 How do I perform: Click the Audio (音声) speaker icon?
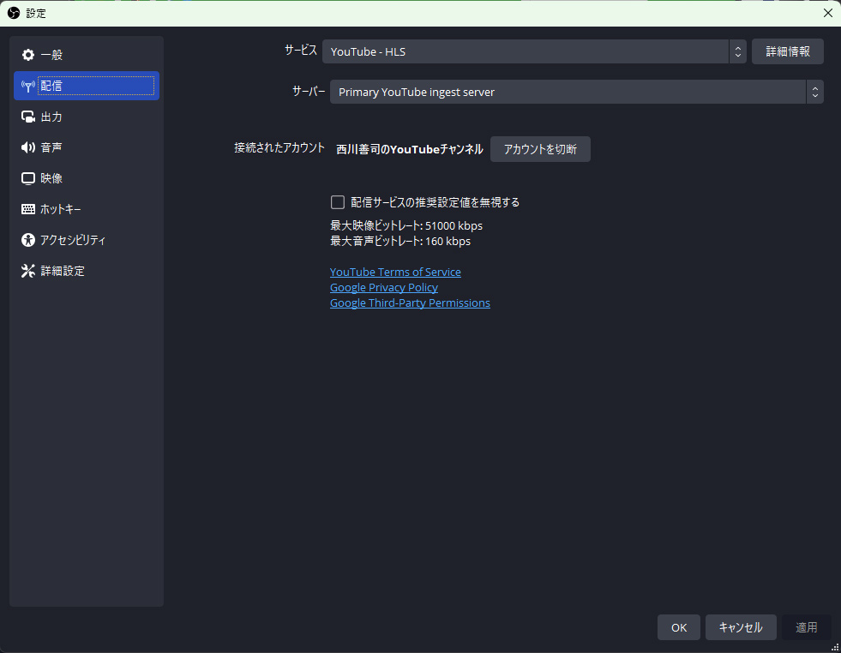(x=28, y=147)
